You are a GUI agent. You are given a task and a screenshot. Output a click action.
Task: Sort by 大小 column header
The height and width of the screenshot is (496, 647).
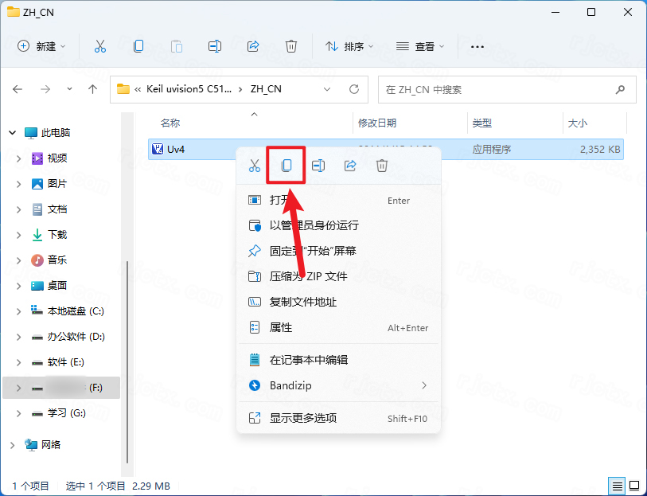point(578,123)
